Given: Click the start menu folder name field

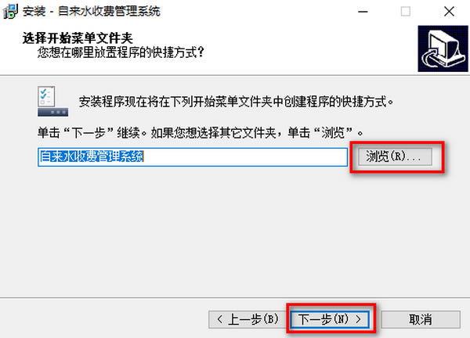Looking at the screenshot, I should [193, 157].
